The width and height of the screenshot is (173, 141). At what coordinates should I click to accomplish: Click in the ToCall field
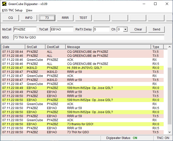coord(62,29)
